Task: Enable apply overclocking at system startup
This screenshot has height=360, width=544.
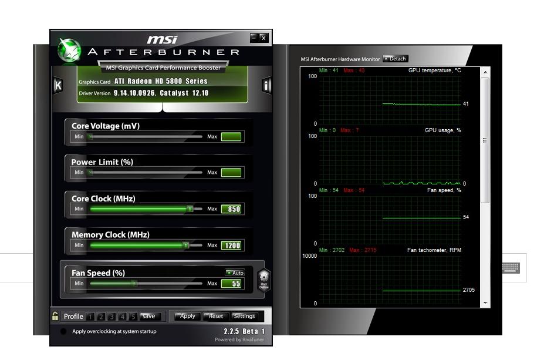Action: (x=63, y=331)
